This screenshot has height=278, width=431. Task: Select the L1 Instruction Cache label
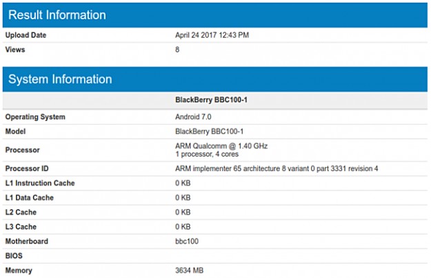(x=40, y=183)
